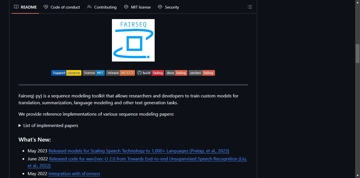Expand List of implemented papers
Viewport: 360px width, 178px height.
[x=48, y=126]
